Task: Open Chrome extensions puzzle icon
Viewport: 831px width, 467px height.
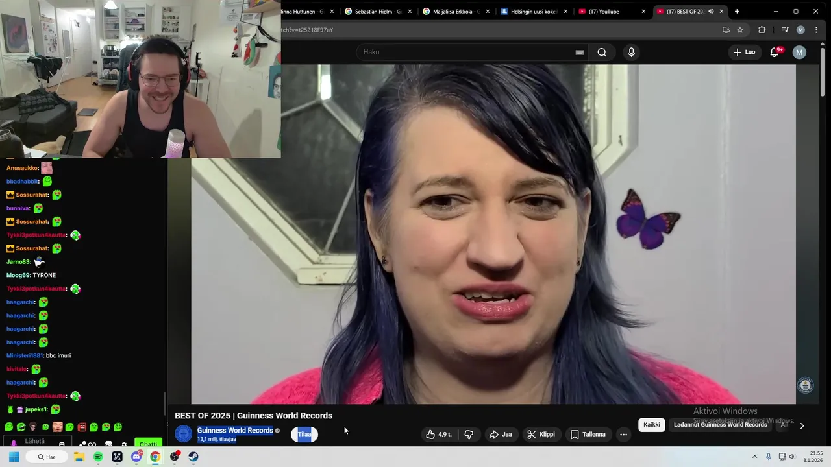Action: pos(762,30)
